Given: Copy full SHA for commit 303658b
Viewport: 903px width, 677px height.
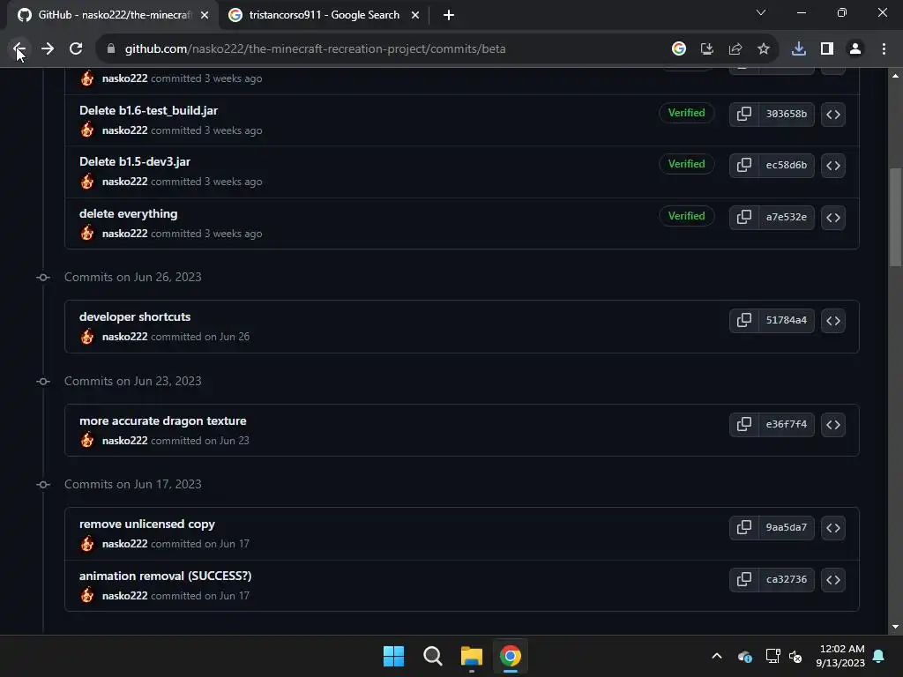Looking at the screenshot, I should coord(744,114).
